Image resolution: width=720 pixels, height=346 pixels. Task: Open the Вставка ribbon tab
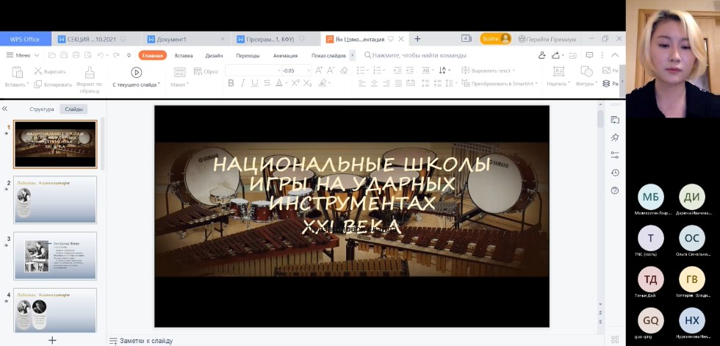coord(184,55)
